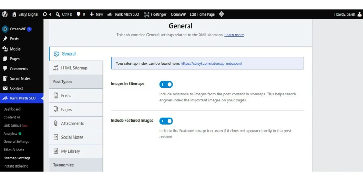Disable the Images in Sitemaps toggle
Viewport: 363px width, 181px height.
tap(166, 84)
